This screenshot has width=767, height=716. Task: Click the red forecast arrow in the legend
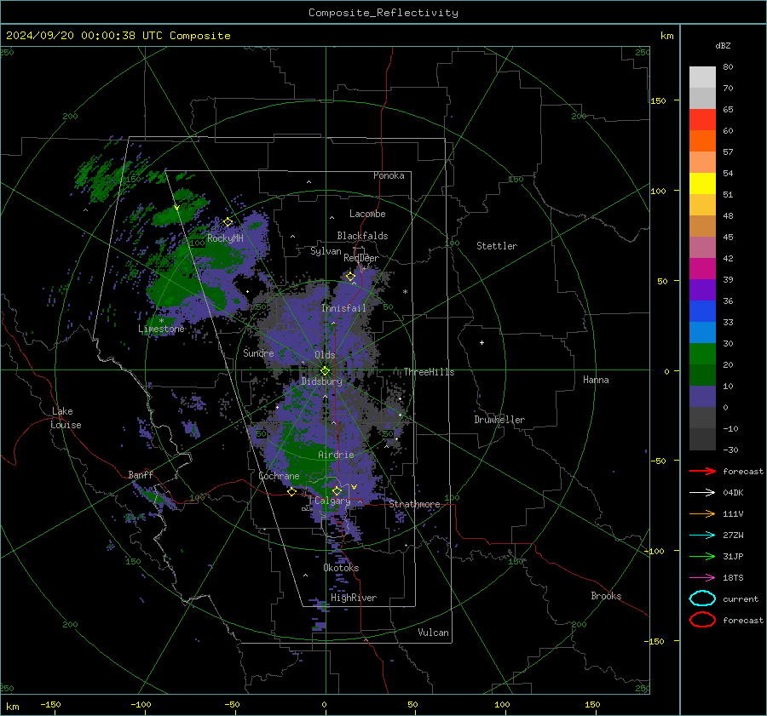[702, 471]
